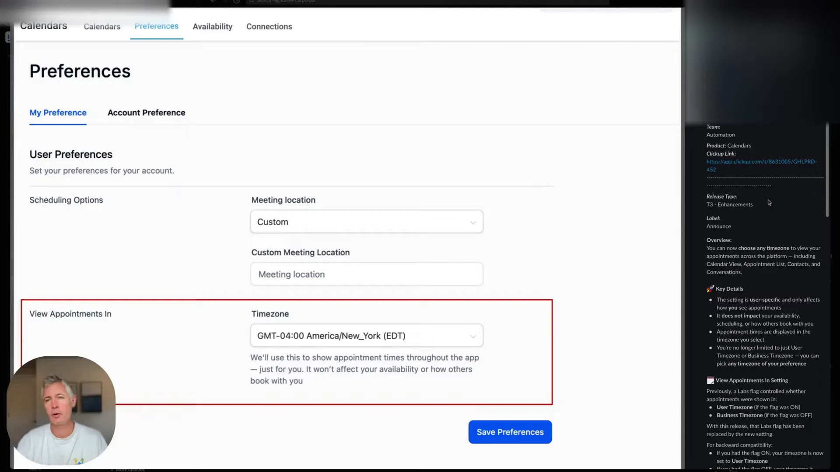Screen dimensions: 840x472
Task: Select the My Preference tab
Action: coord(58,113)
